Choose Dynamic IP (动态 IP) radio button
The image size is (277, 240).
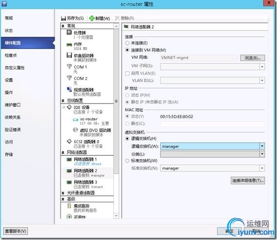pyautogui.click(x=127, y=95)
